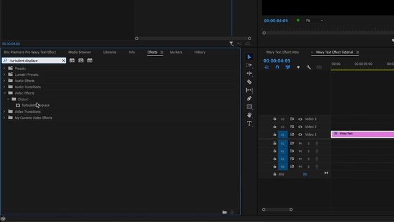
Task: Toggle Video 2 track output eye
Action: pos(300,127)
